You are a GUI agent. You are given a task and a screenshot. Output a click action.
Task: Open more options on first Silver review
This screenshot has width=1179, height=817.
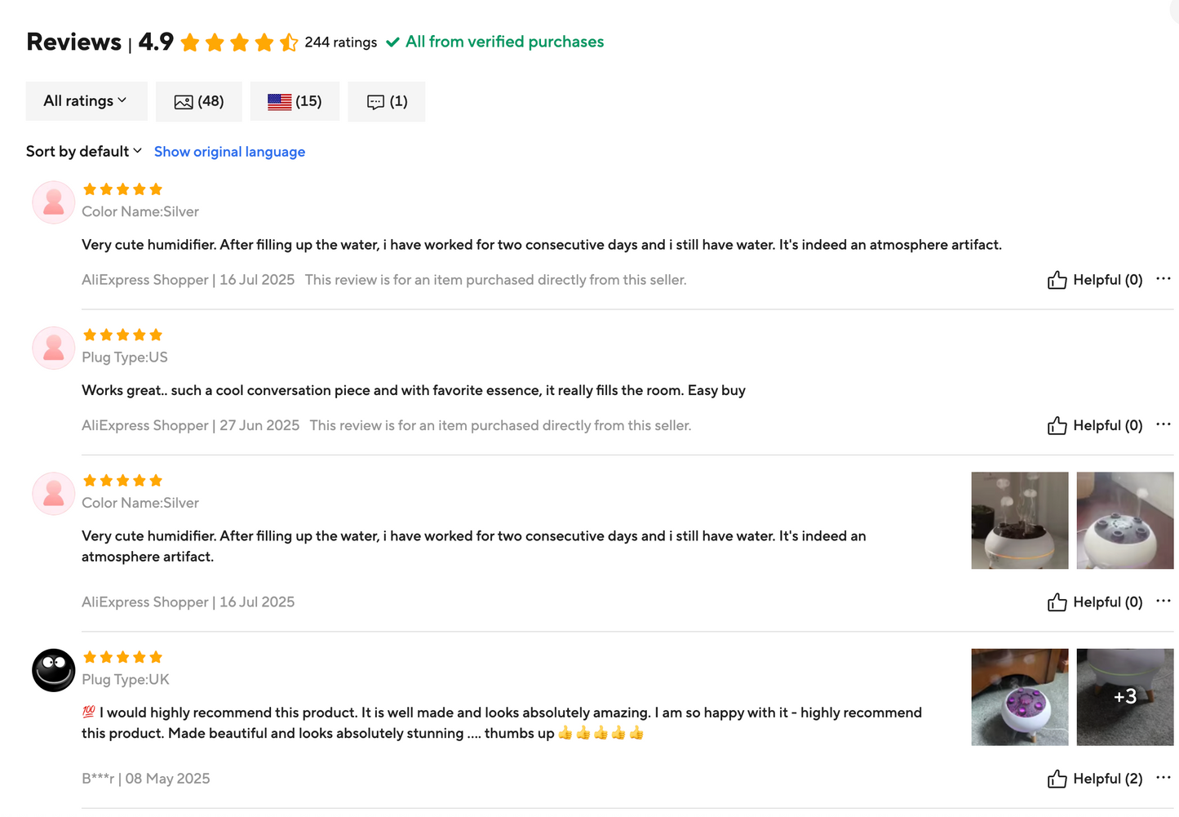pos(1163,279)
